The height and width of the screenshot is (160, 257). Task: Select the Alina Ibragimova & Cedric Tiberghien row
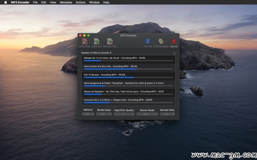[x=128, y=84]
